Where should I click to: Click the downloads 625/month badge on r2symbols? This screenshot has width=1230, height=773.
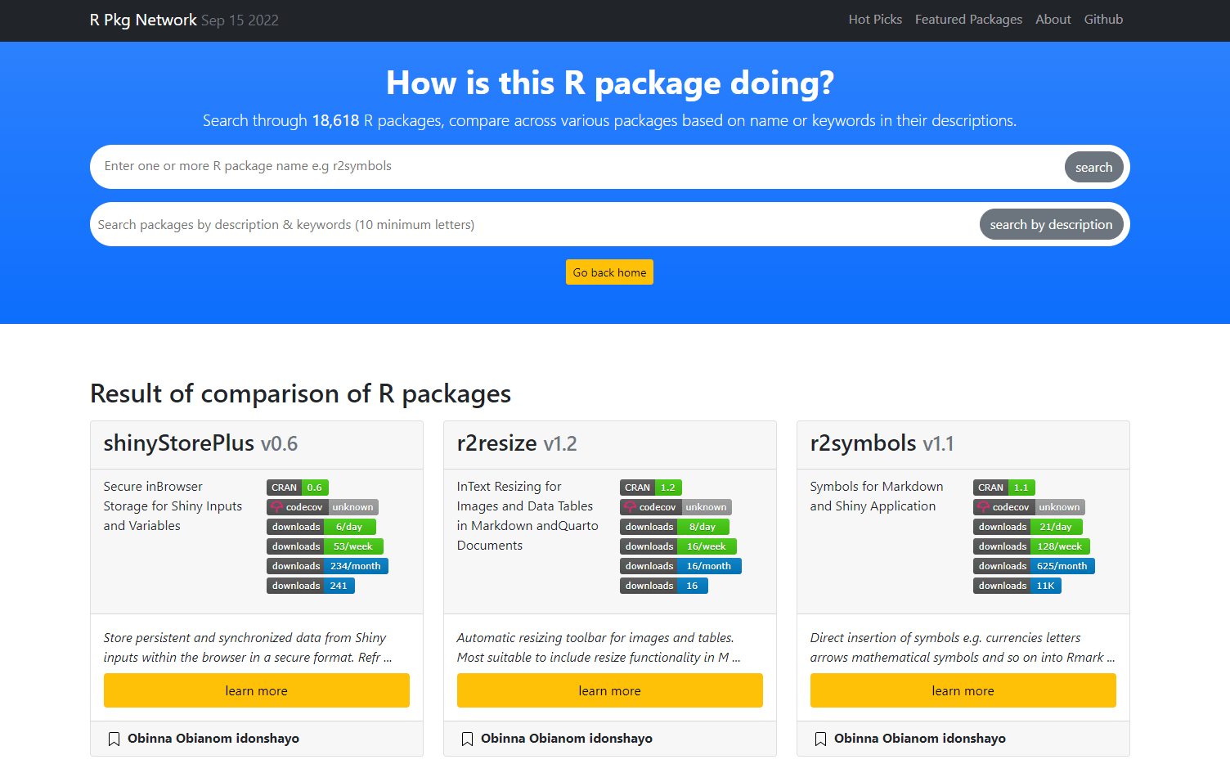click(1033, 565)
